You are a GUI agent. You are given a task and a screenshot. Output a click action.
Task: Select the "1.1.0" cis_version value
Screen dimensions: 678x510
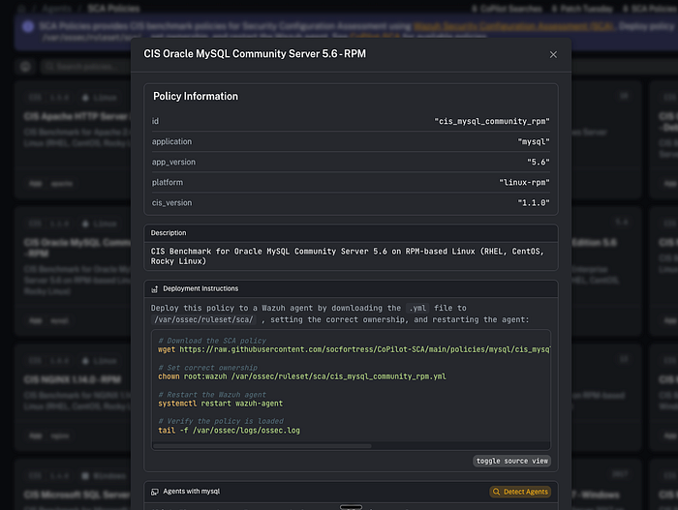pyautogui.click(x=533, y=202)
